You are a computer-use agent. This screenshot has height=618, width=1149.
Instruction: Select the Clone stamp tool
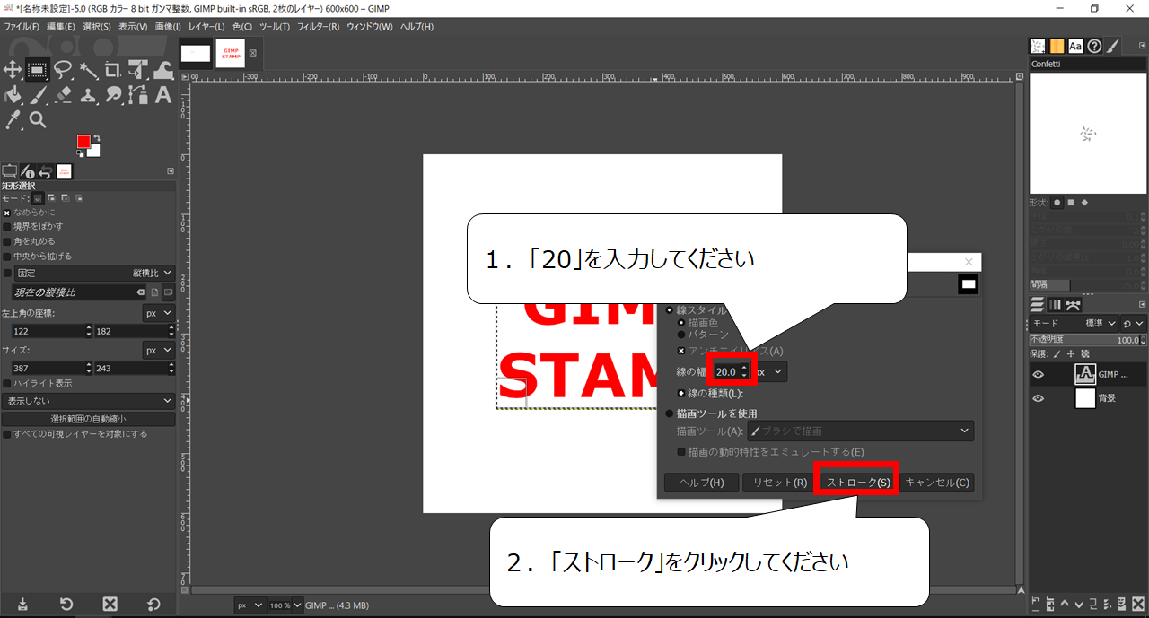[88, 94]
